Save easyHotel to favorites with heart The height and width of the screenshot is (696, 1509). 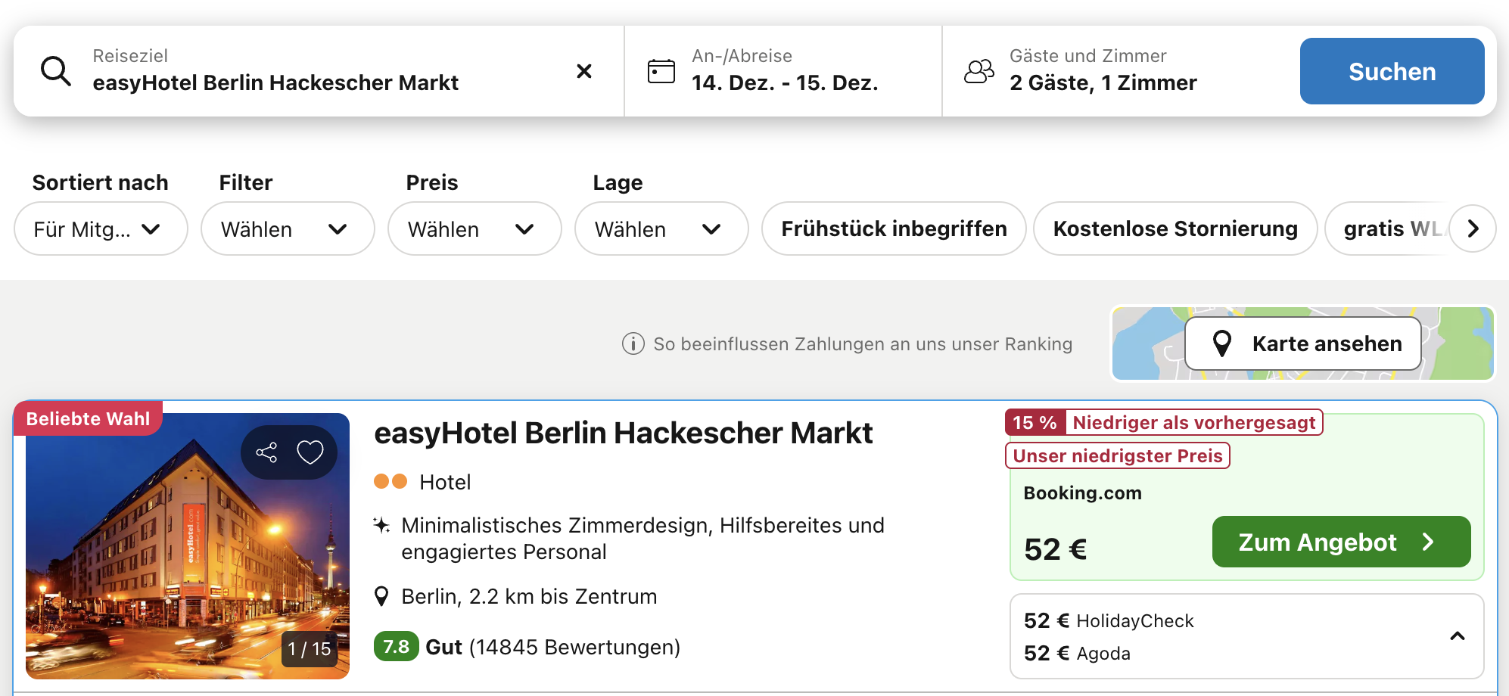[x=310, y=452]
